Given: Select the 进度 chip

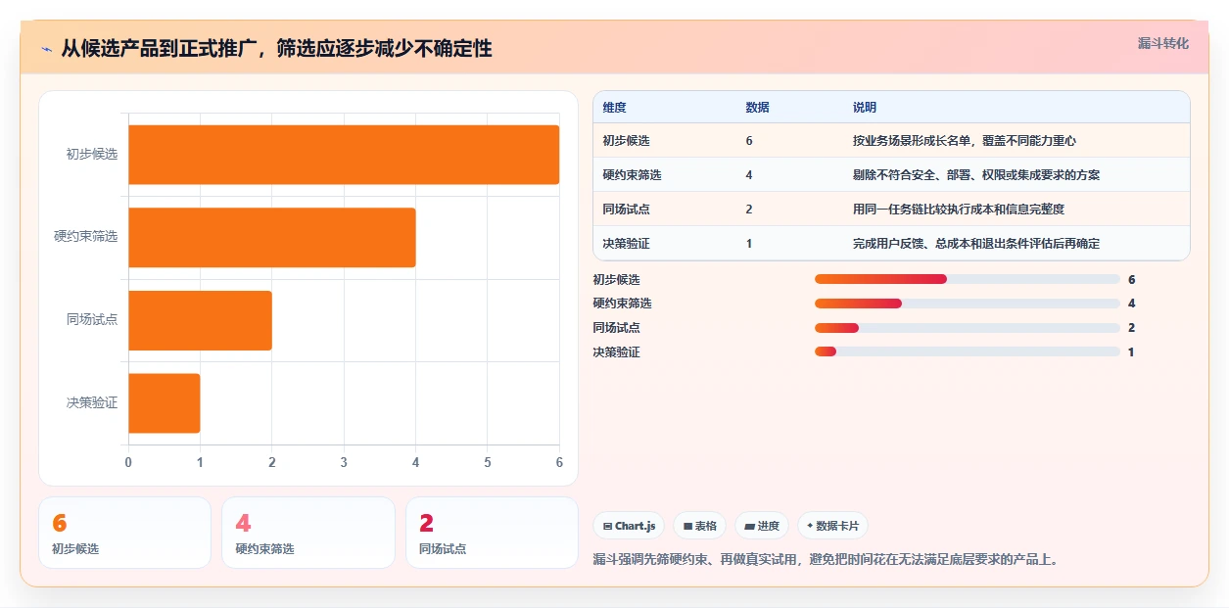Looking at the screenshot, I should pos(762,526).
